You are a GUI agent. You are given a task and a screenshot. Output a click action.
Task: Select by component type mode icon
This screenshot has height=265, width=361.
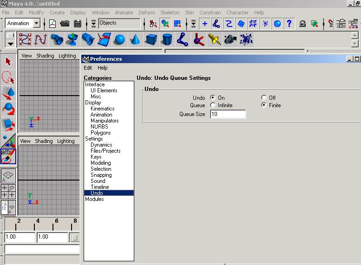coord(177,24)
